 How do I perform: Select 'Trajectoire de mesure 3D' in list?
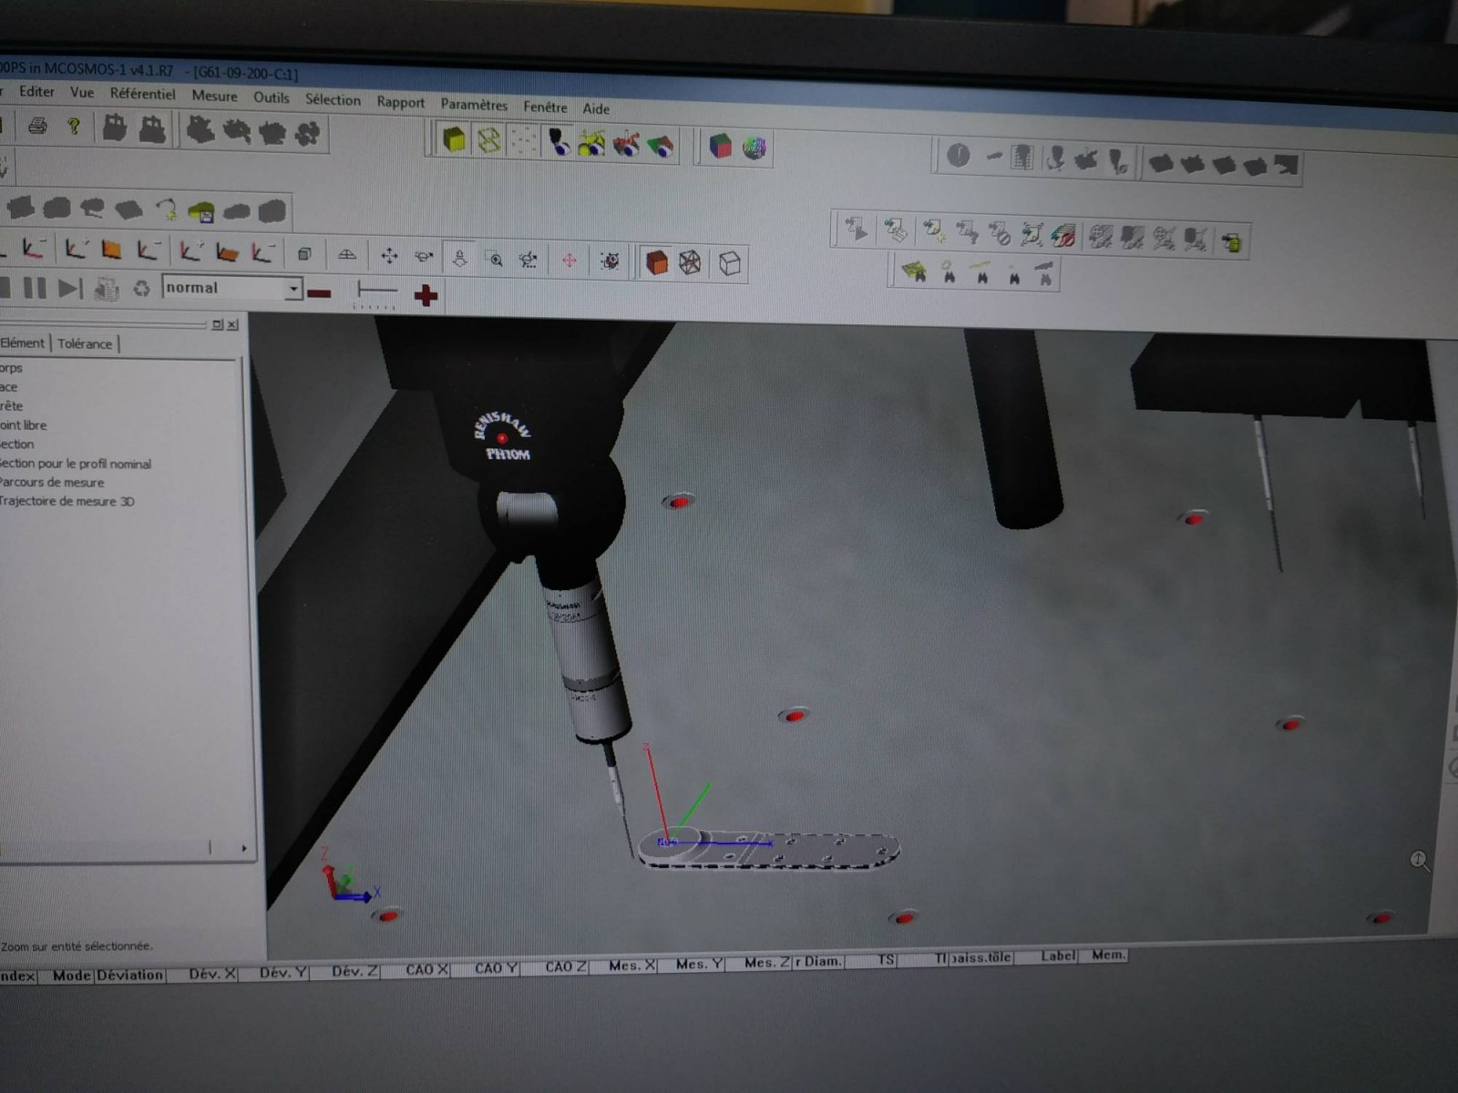(67, 501)
